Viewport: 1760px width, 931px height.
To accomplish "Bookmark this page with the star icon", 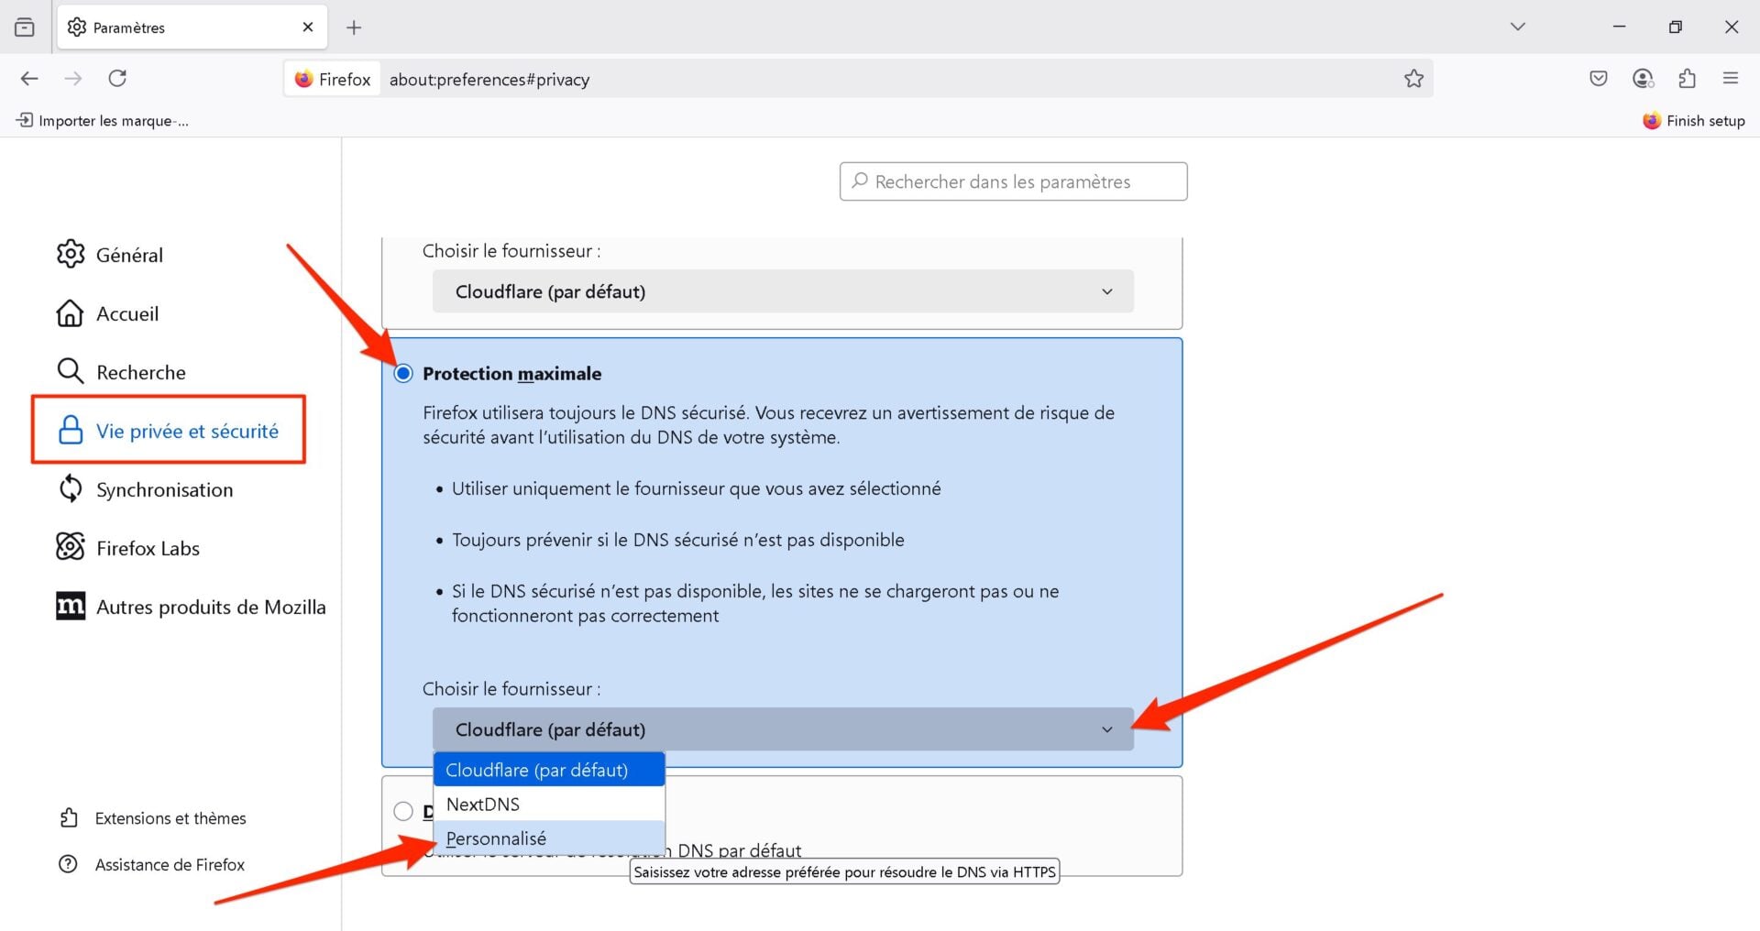I will point(1413,79).
